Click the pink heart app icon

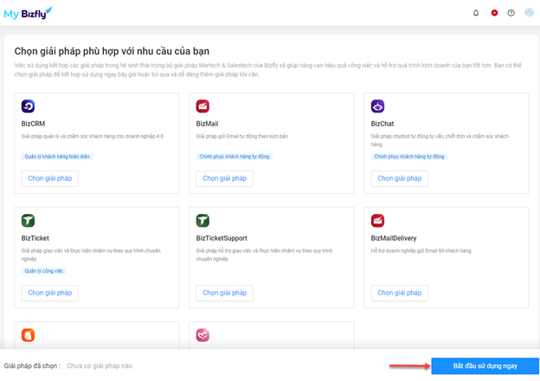pos(202,335)
